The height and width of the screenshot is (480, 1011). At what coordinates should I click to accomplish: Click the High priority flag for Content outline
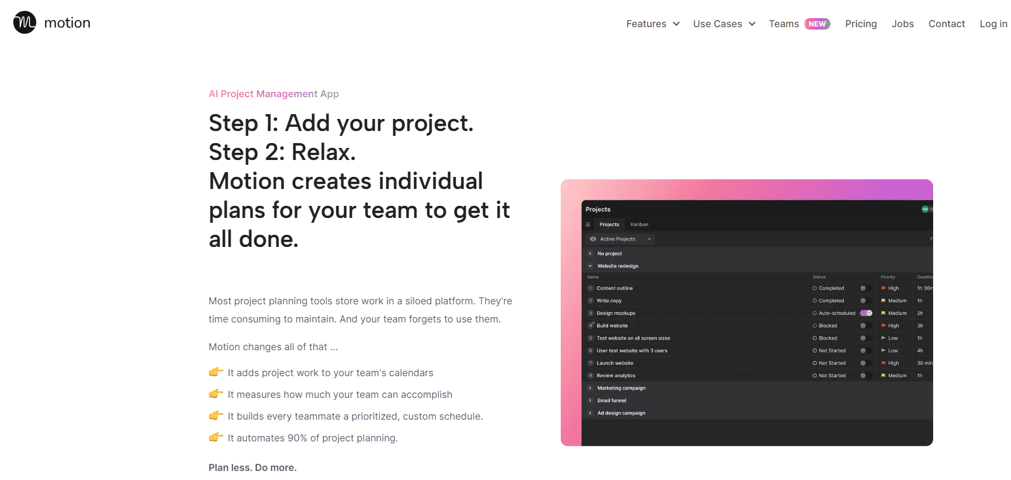883,289
